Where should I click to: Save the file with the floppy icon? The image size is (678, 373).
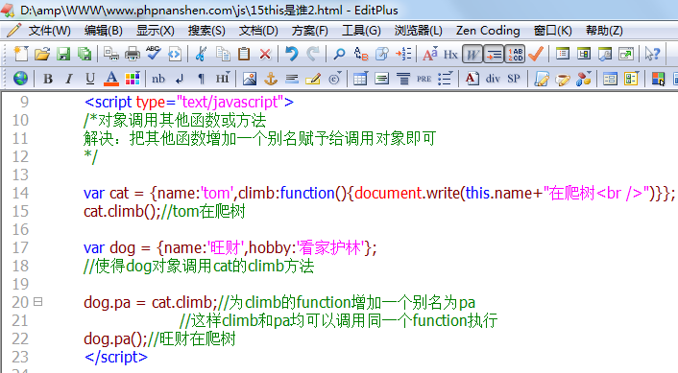point(63,54)
